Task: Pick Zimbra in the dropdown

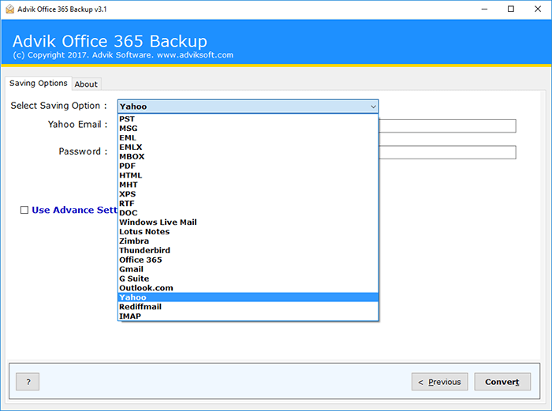Action: pos(248,241)
